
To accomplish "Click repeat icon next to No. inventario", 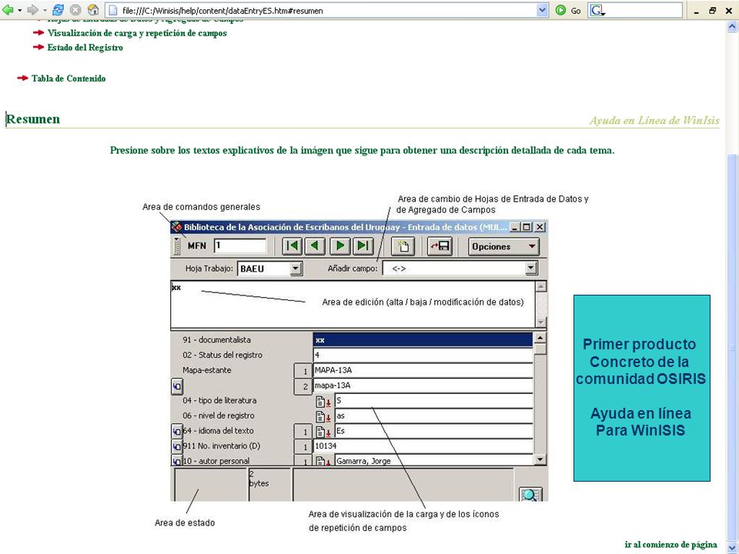I will (x=176, y=446).
